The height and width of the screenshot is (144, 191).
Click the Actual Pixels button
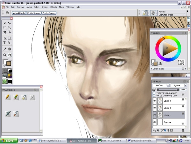click(18, 13)
